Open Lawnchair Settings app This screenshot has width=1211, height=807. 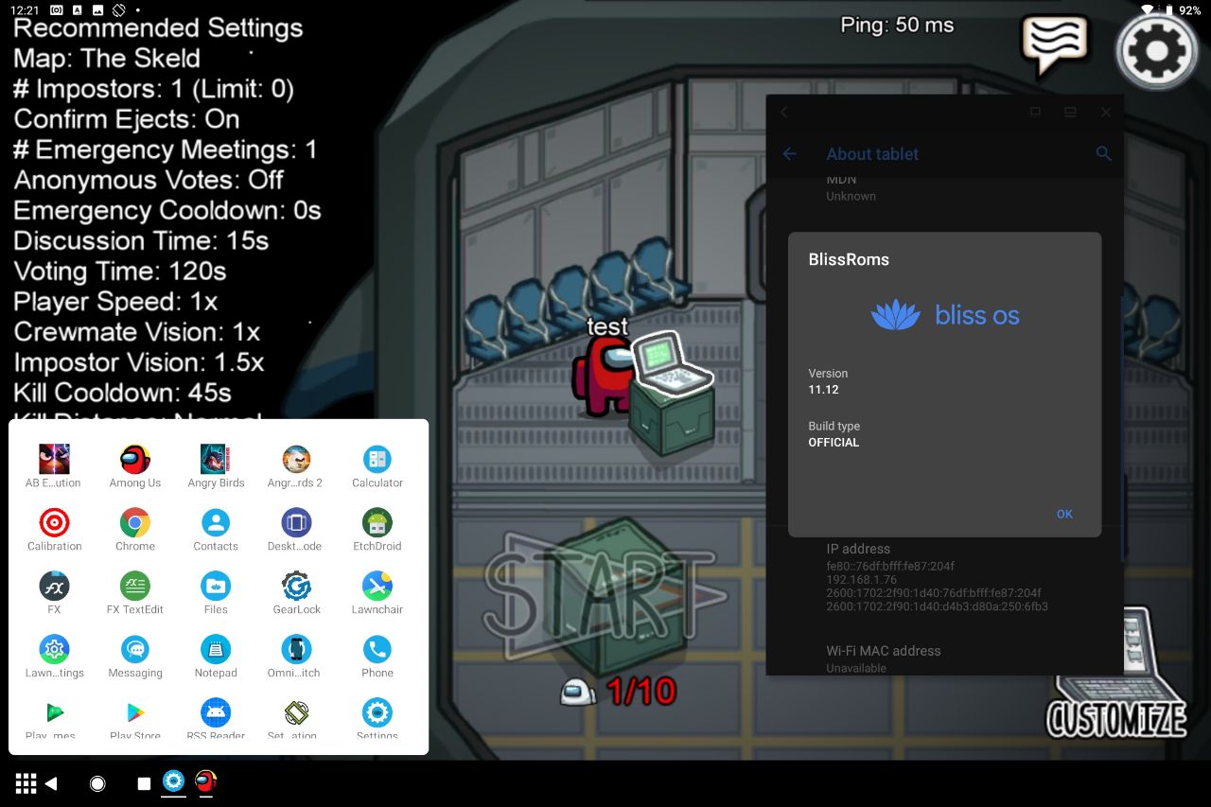[54, 657]
